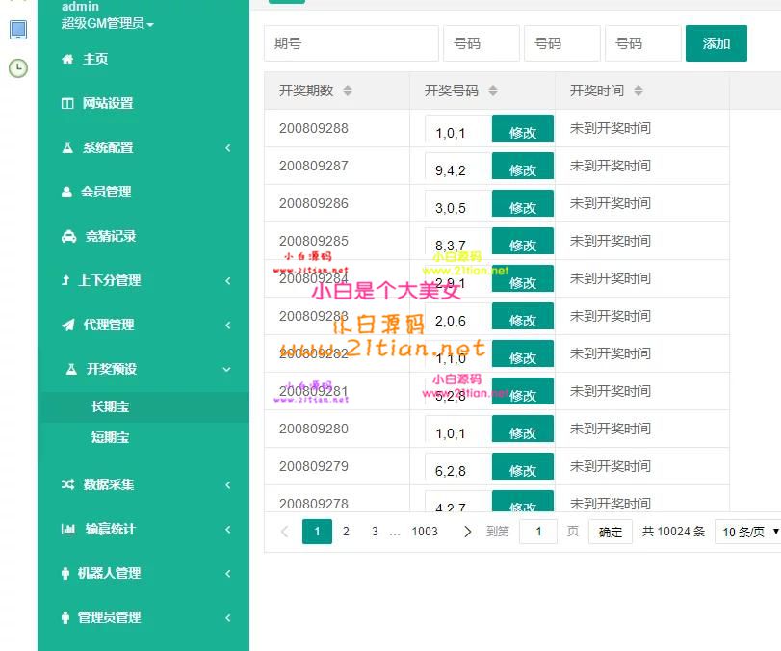Screen dimensions: 781x651
Task: Click the person icon beside 管理员管理
Action: pos(65,617)
